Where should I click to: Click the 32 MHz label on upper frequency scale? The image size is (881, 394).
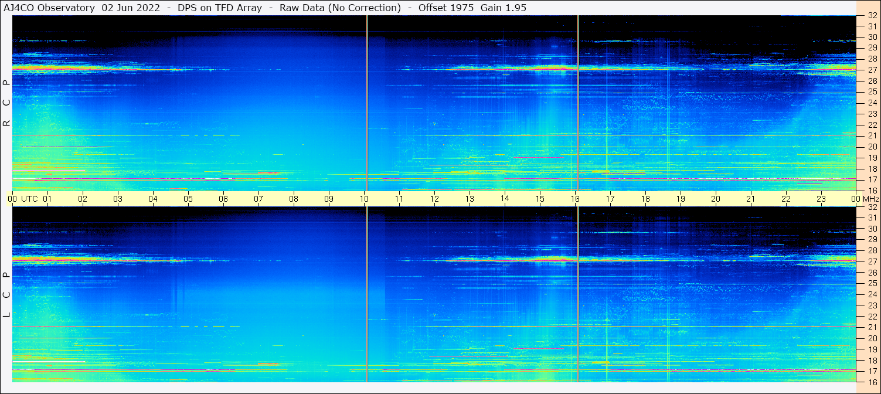pyautogui.click(x=872, y=16)
